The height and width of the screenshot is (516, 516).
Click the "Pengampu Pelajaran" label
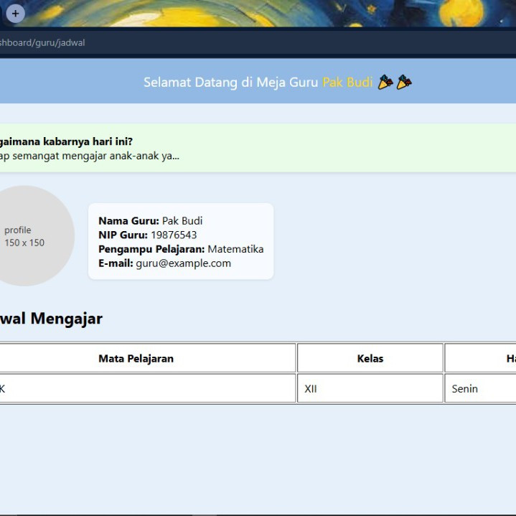pyautogui.click(x=151, y=249)
